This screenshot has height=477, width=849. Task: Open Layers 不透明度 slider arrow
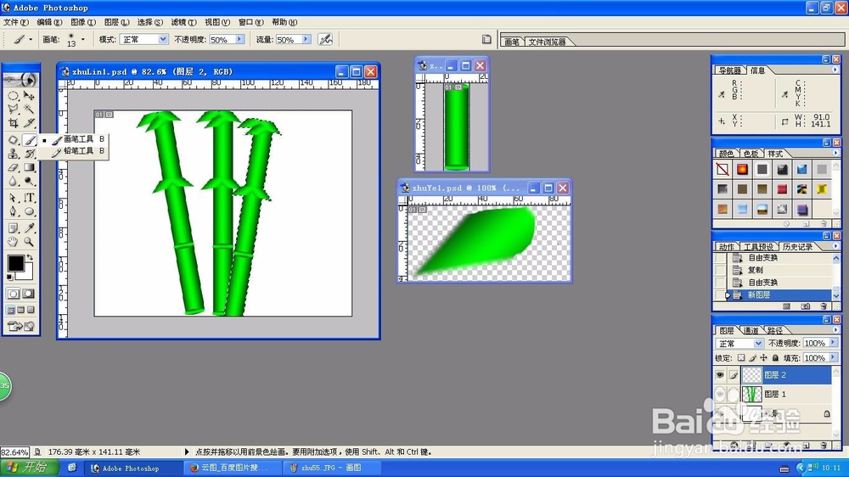833,343
